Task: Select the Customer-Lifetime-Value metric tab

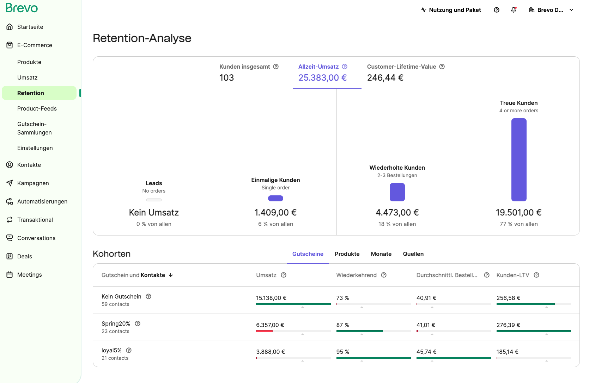Action: [x=406, y=73]
